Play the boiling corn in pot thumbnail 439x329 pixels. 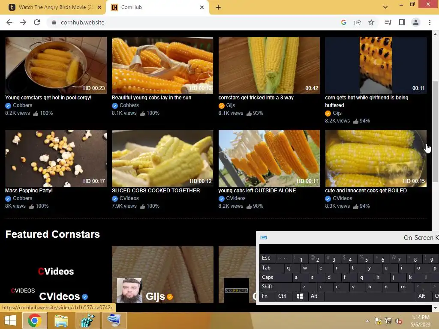pyautogui.click(x=56, y=65)
